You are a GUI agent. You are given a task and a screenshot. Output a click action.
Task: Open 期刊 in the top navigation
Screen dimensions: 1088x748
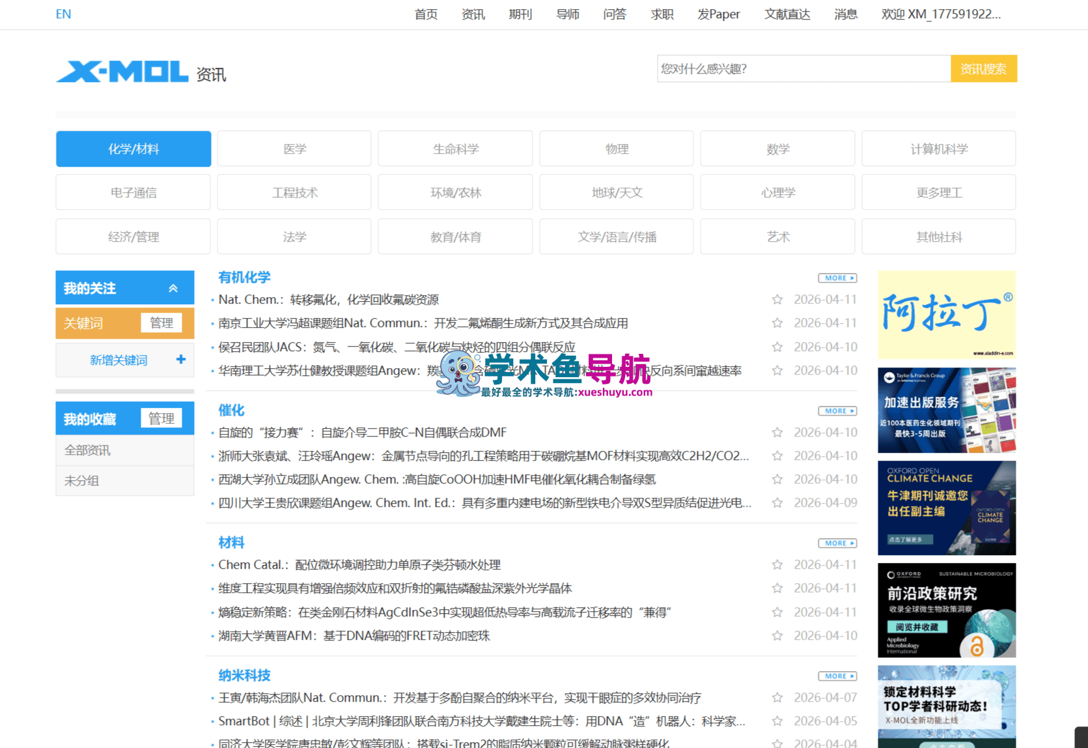click(520, 14)
